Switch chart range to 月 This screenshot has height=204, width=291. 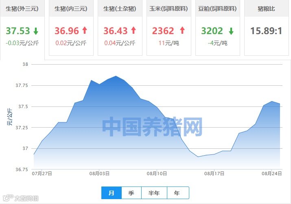(x=112, y=193)
